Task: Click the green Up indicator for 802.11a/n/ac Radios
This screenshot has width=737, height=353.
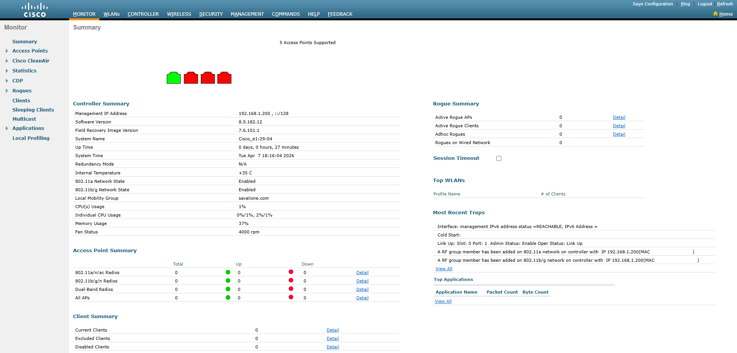Action: coord(228,272)
